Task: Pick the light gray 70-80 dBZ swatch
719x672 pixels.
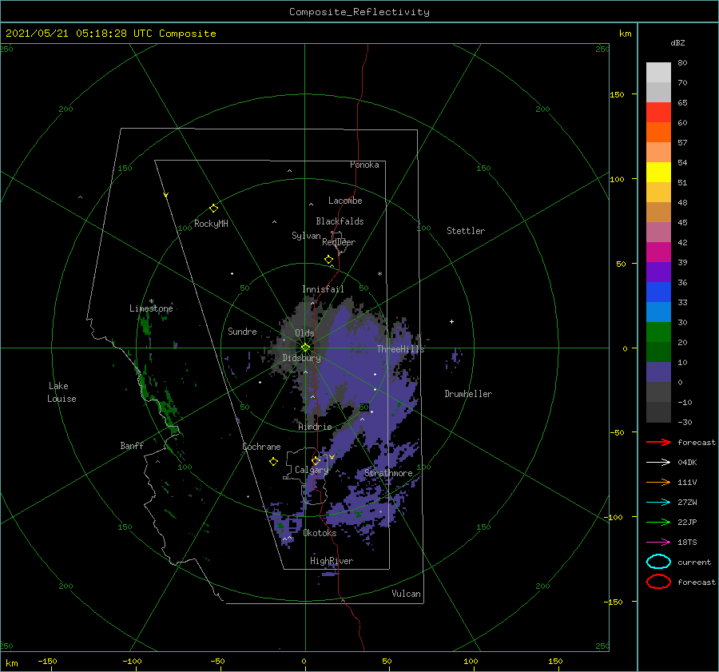Action: [x=658, y=73]
